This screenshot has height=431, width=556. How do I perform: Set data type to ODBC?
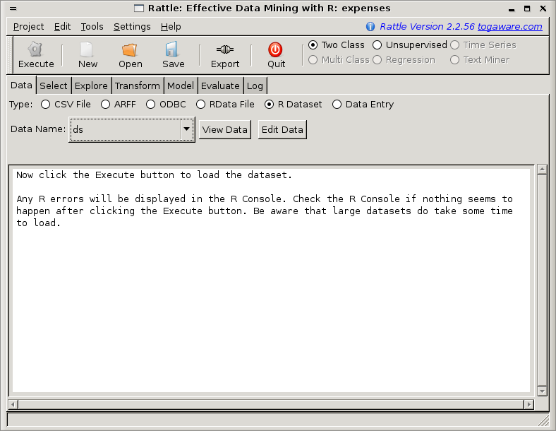(x=151, y=105)
